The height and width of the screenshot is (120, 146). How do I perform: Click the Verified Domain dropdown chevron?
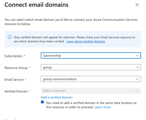[137, 91]
